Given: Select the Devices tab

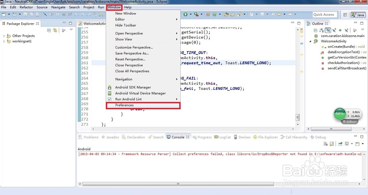Looking at the screenshot, I should [x=242, y=137].
